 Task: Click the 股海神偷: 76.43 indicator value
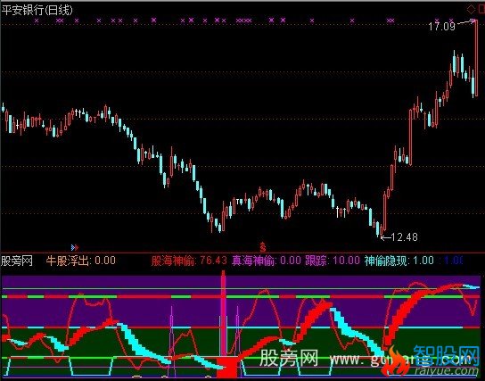(189, 261)
